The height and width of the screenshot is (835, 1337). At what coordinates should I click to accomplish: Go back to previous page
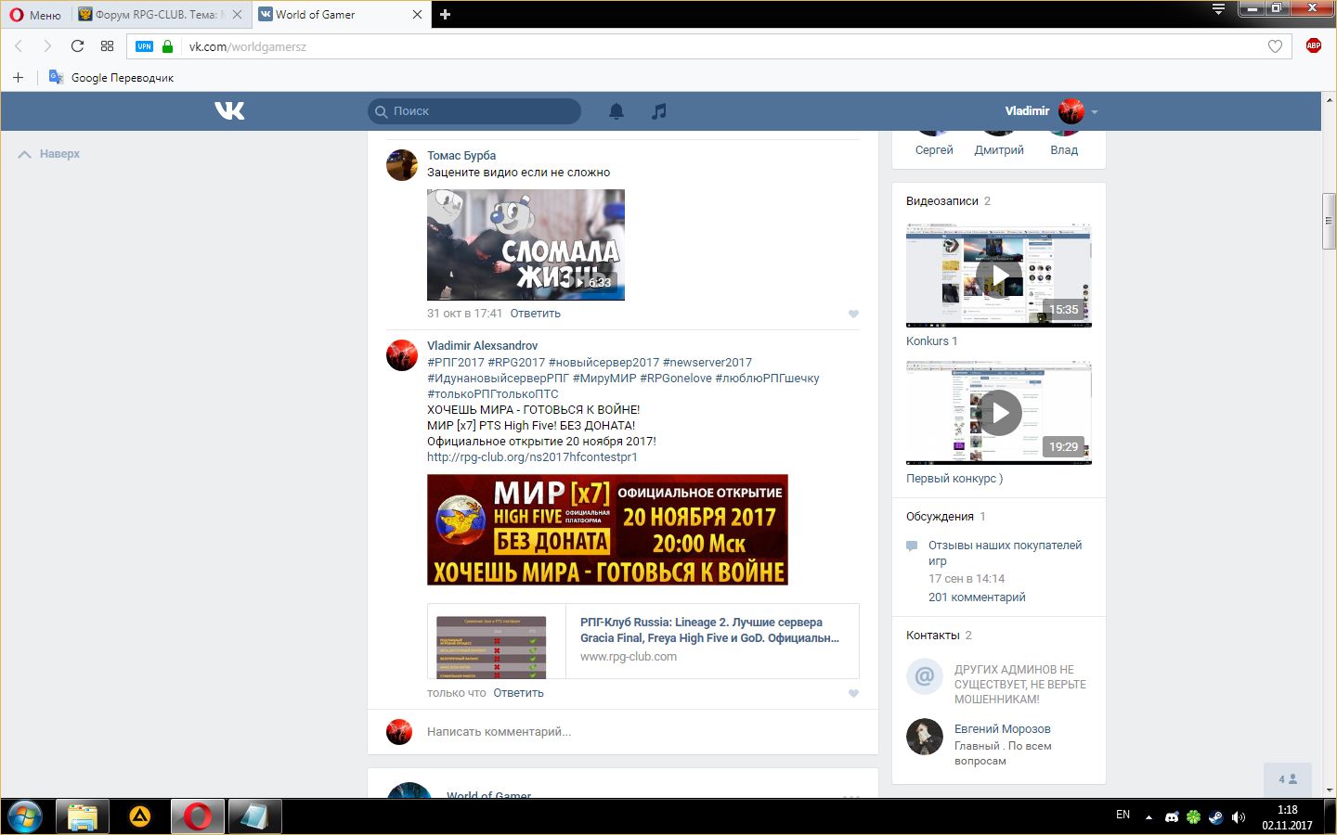click(x=19, y=46)
